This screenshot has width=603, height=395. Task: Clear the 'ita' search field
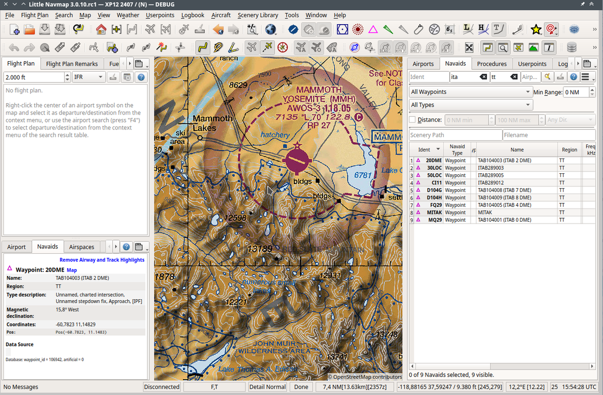[484, 77]
